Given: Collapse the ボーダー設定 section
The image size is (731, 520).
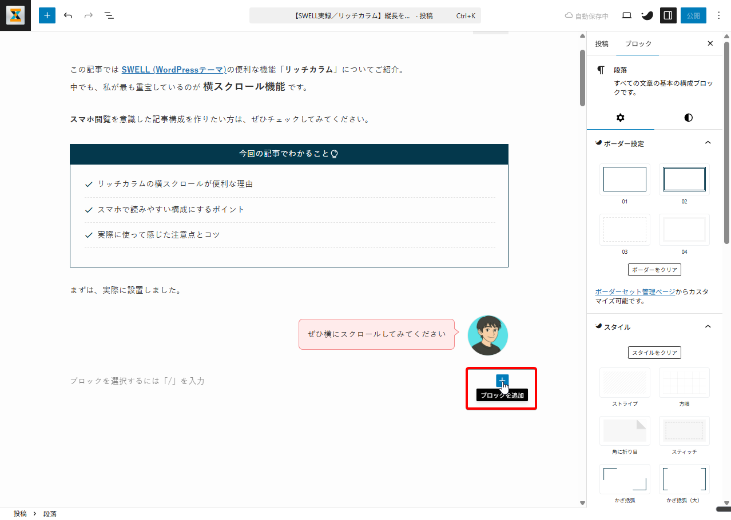Looking at the screenshot, I should coord(708,143).
